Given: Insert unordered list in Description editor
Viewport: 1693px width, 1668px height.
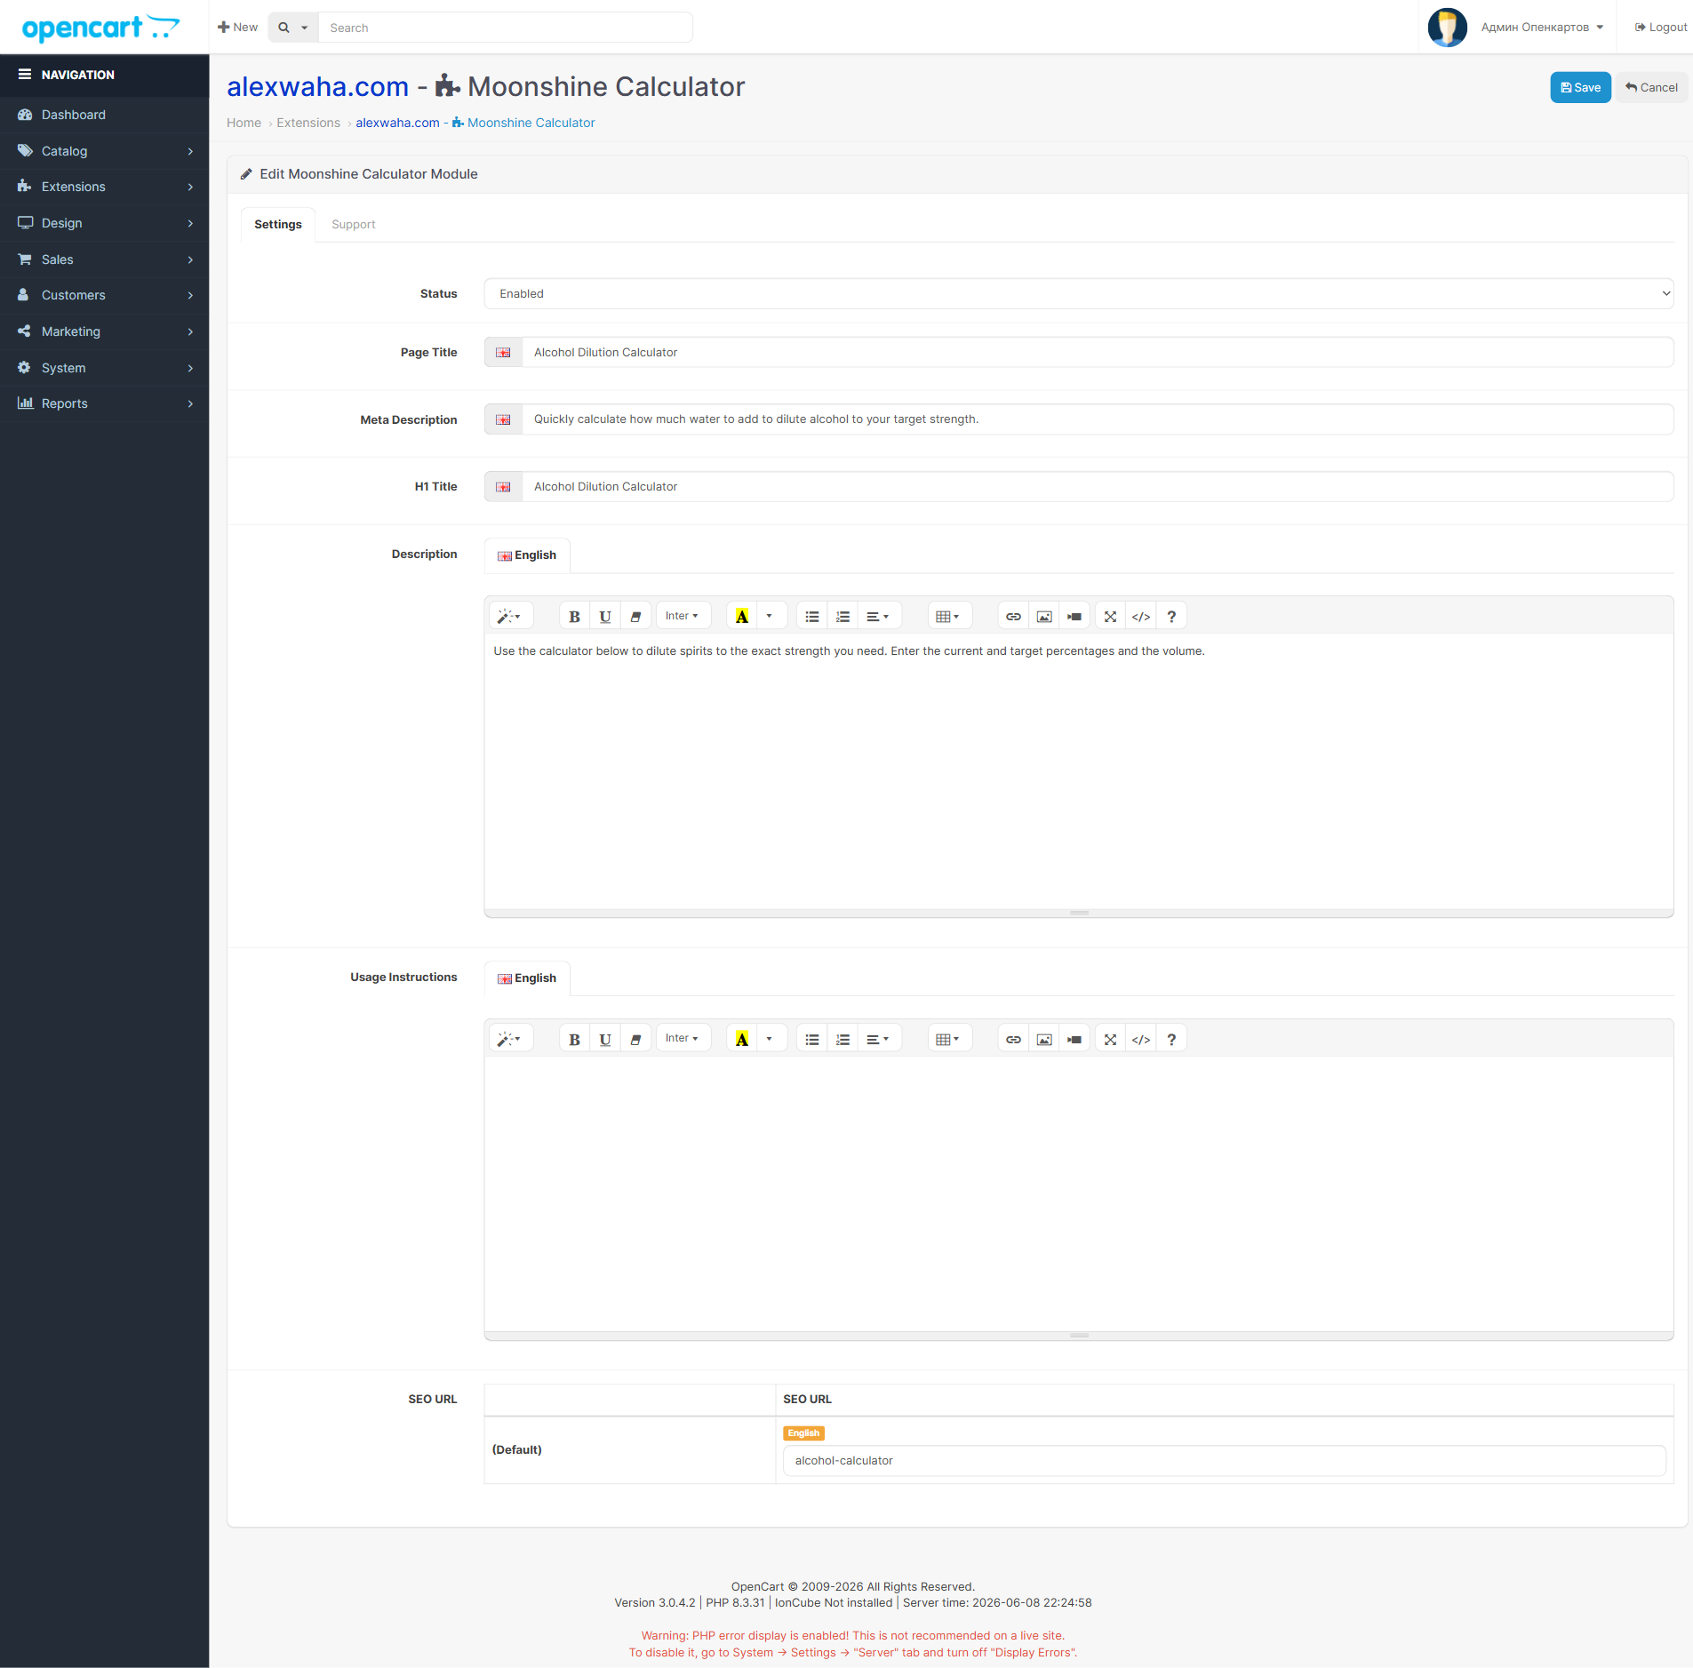Looking at the screenshot, I should (x=812, y=616).
